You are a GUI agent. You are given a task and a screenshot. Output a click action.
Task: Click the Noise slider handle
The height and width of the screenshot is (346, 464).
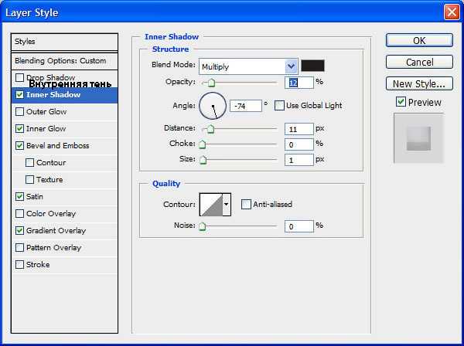tap(203, 226)
